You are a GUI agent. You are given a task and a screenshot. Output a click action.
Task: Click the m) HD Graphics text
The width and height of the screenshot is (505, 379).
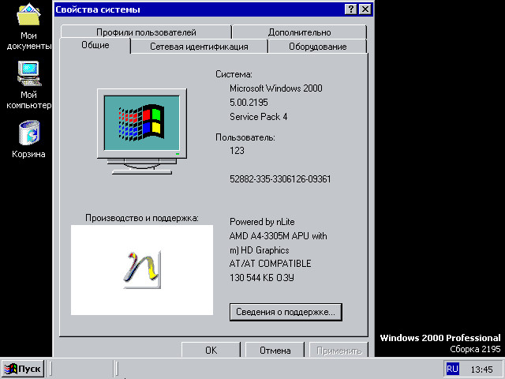pos(260,250)
